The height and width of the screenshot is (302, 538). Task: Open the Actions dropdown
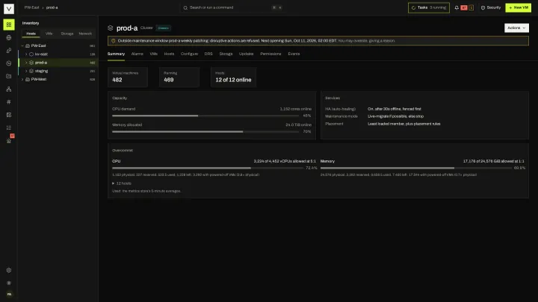(516, 28)
